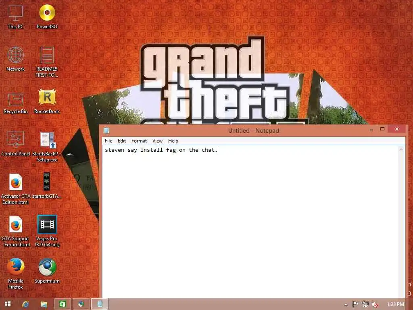
Task: Open the Notepad Help menu
Action: pos(173,141)
